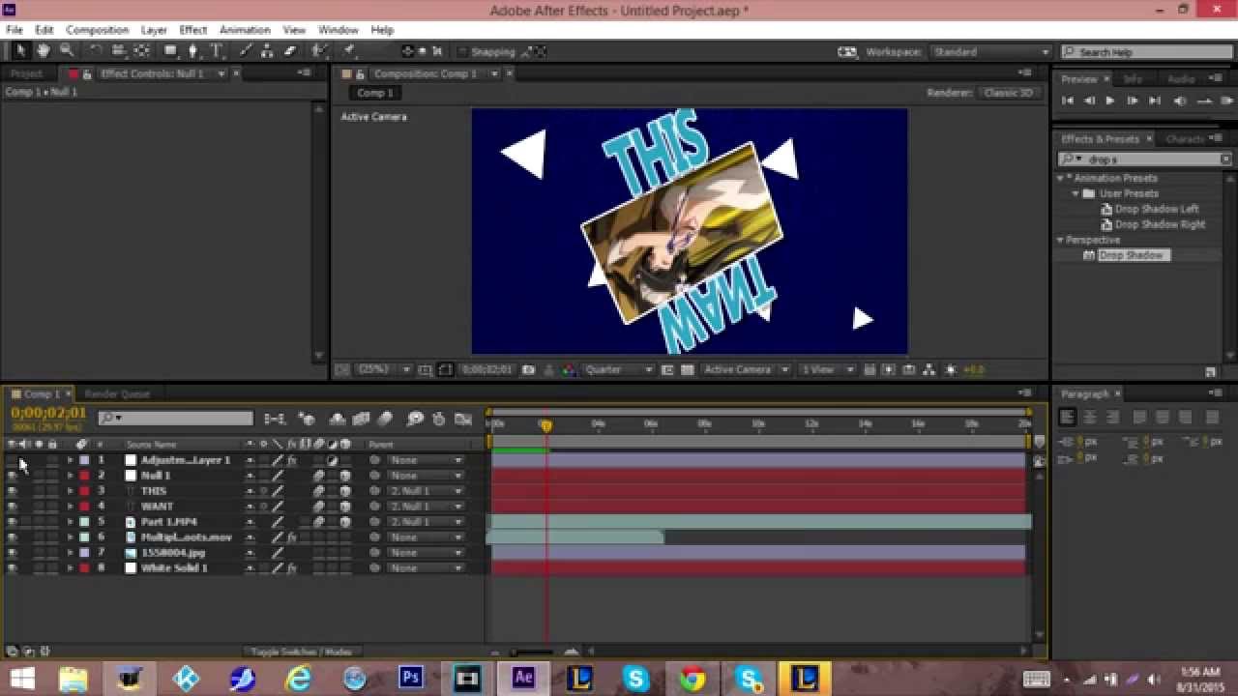Click the Motion Blur enable icon in timeline

[x=385, y=419]
